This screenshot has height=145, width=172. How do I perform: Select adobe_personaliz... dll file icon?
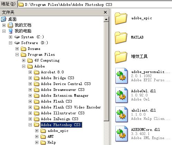pos(122,76)
